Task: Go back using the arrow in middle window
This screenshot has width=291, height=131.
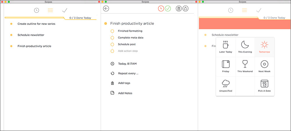Action: point(106,8)
